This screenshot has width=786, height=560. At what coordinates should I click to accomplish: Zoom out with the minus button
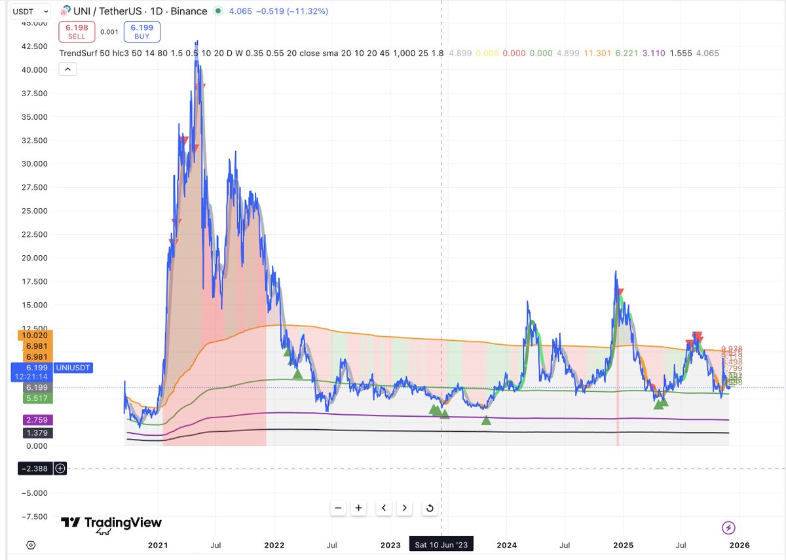tap(338, 508)
